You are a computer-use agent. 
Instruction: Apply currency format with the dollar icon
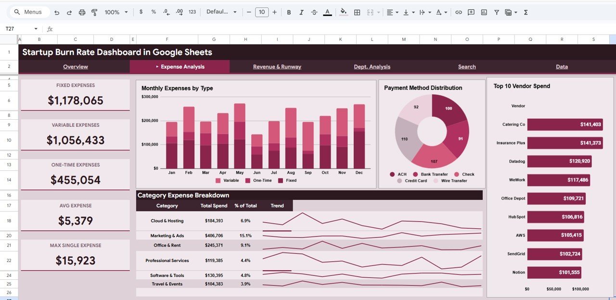(x=141, y=12)
